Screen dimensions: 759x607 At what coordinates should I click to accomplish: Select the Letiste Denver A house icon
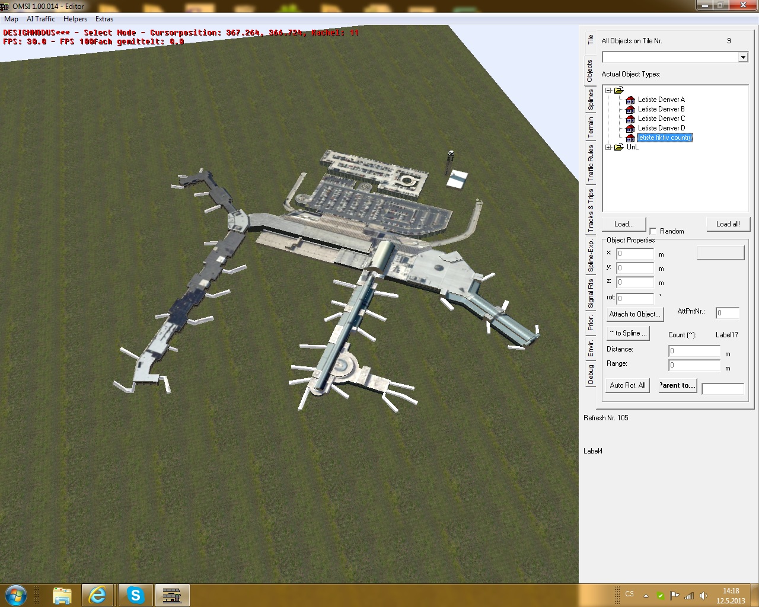pyautogui.click(x=630, y=100)
